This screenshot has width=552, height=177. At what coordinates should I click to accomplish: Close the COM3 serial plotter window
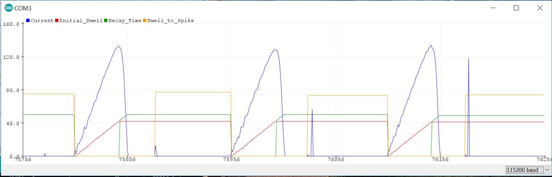540,8
